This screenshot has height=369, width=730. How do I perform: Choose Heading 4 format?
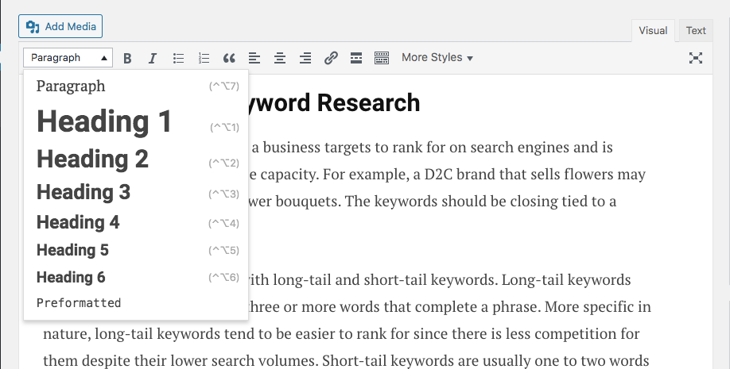pos(136,222)
